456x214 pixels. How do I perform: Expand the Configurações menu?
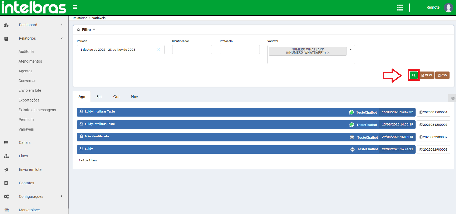coord(61,196)
